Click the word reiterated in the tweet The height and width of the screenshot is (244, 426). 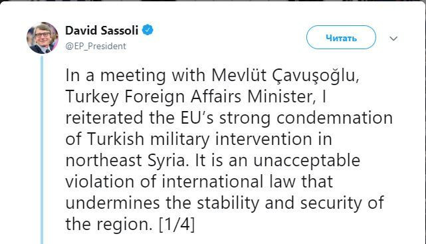click(x=104, y=118)
